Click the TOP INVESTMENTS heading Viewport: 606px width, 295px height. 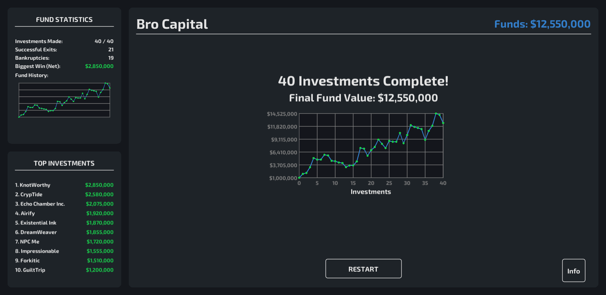click(64, 163)
